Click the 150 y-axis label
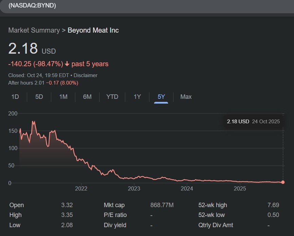Image resolution: width=294 pixels, height=236 pixels. point(13,131)
